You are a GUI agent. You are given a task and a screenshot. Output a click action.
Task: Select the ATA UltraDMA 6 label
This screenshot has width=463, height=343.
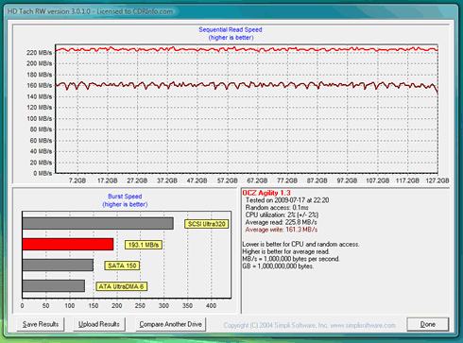click(121, 286)
